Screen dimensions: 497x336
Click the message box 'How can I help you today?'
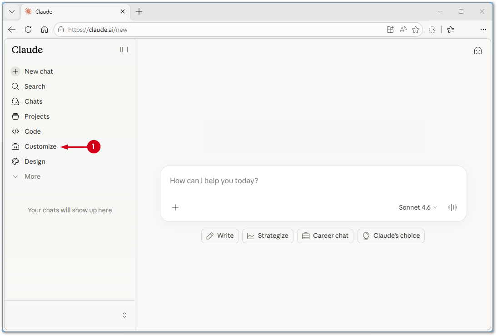pos(313,181)
